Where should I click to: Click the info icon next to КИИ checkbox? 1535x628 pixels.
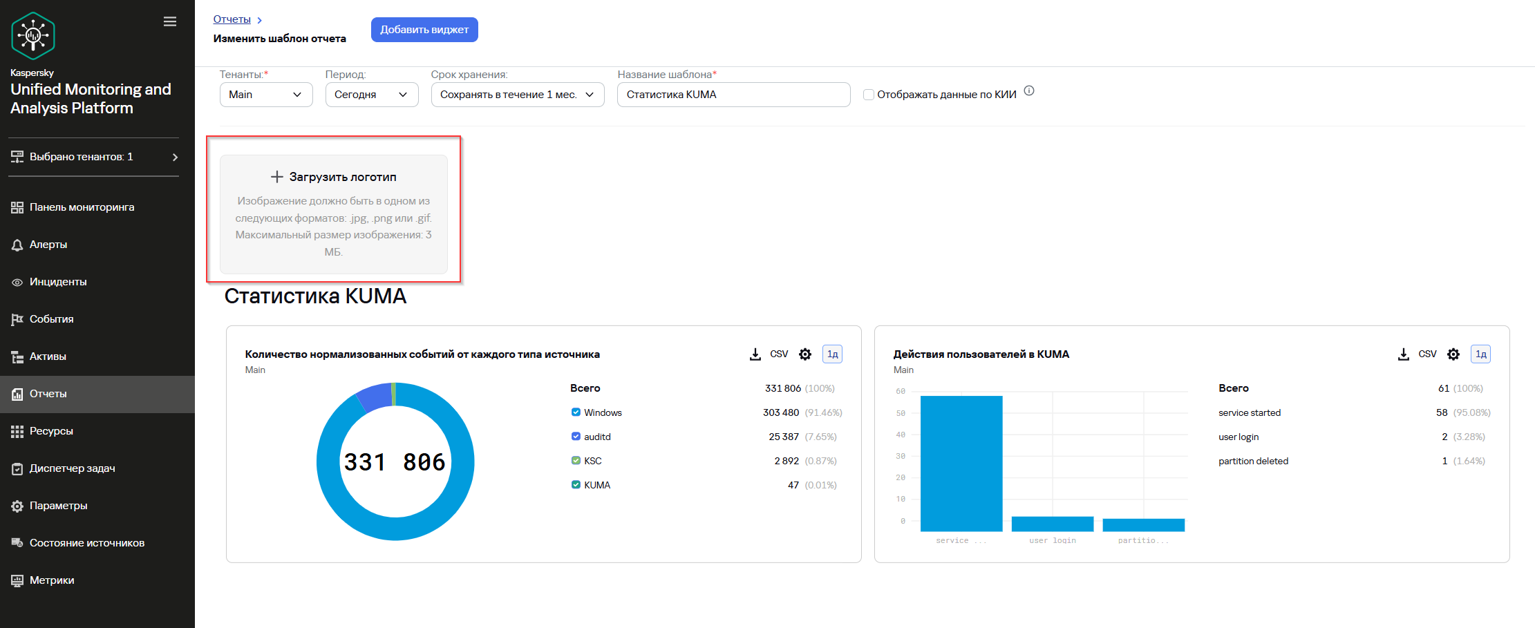pos(1029,91)
